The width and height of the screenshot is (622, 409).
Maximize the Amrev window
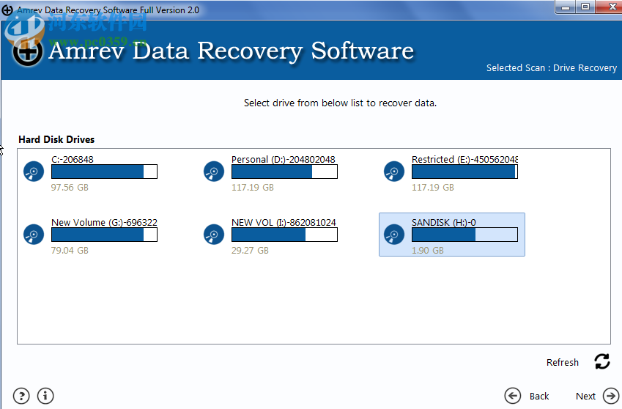[585, 7]
